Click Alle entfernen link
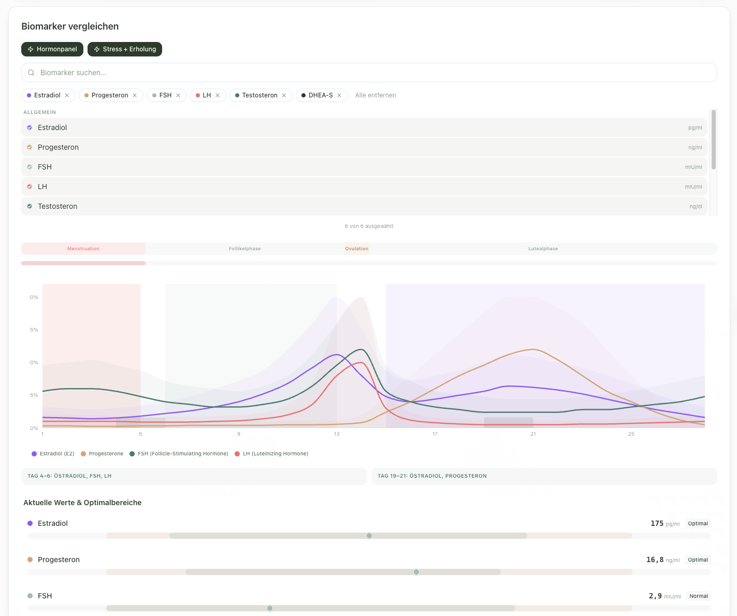Screen dimensions: 737x616 tap(375, 95)
